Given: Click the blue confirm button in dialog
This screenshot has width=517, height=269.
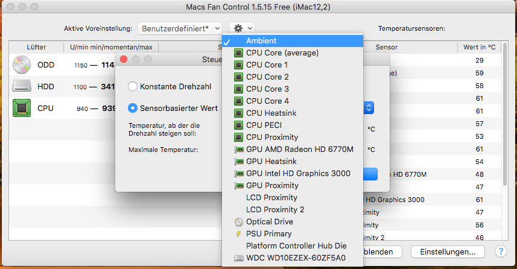Looking at the screenshot, I should [x=370, y=174].
